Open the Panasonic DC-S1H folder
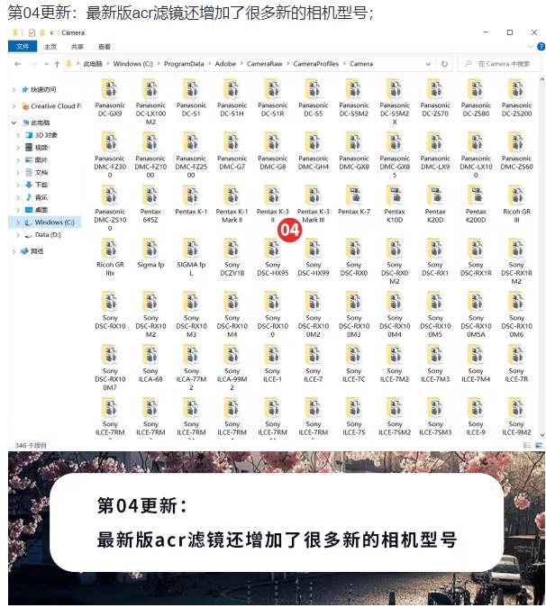Image resolution: width=546 pixels, height=608 pixels. point(232,97)
